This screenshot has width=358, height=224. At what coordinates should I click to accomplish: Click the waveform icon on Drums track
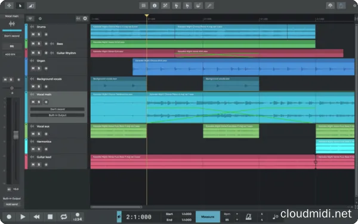pyautogui.click(x=32, y=27)
